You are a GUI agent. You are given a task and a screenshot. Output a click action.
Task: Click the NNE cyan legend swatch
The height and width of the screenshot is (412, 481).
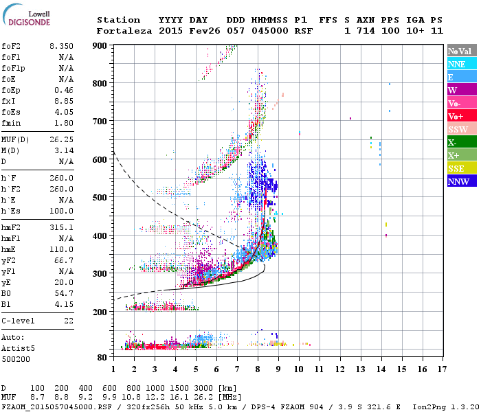click(461, 64)
